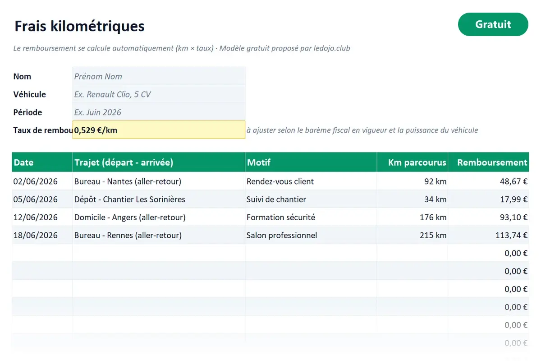541x361 pixels.
Task: Select the Prénom Nom input field
Action: click(x=159, y=76)
